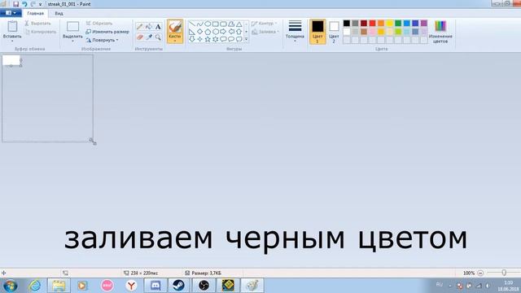Click the zoom slider handle
Image resolution: width=521 pixels, height=293 pixels.
(504, 273)
